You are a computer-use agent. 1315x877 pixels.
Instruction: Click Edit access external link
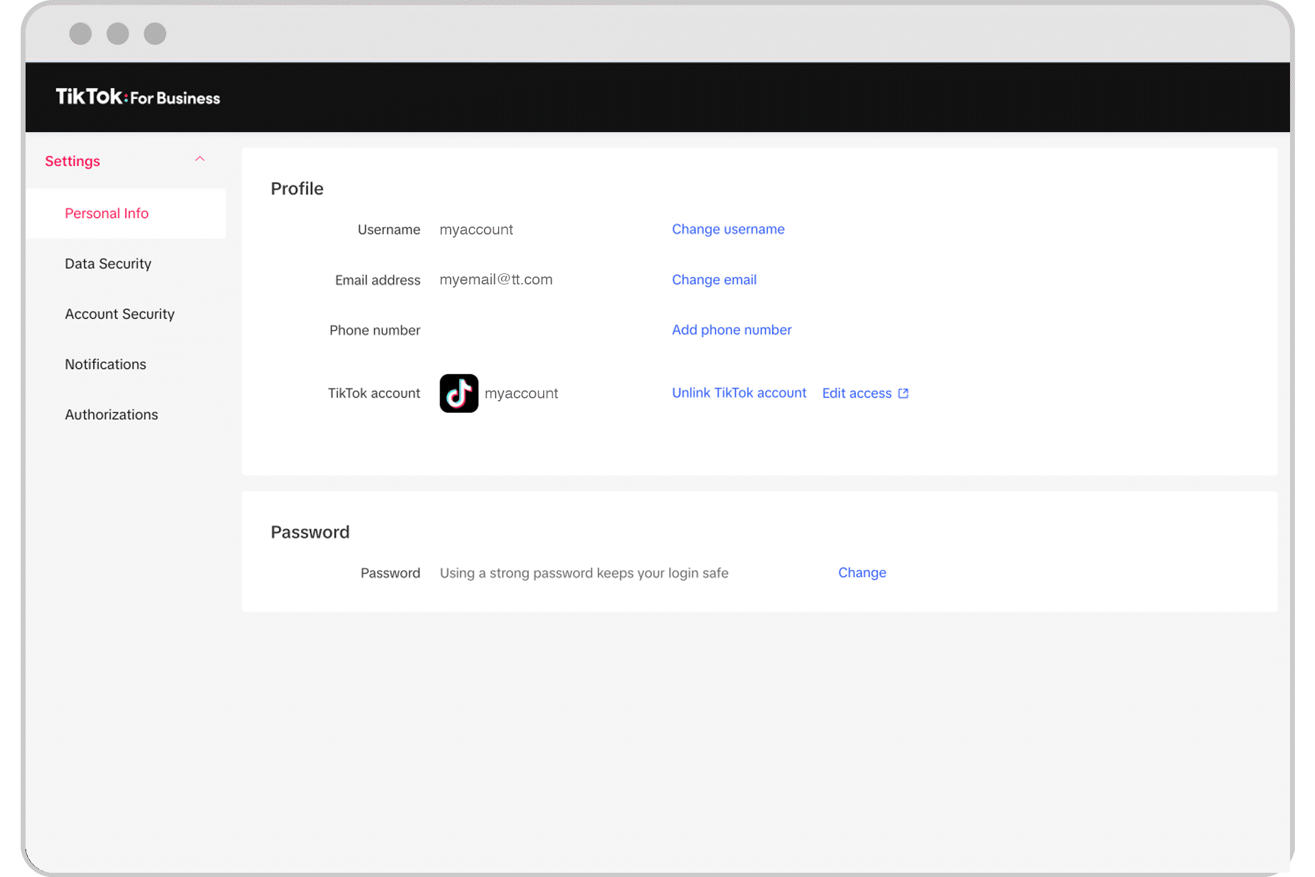point(865,392)
